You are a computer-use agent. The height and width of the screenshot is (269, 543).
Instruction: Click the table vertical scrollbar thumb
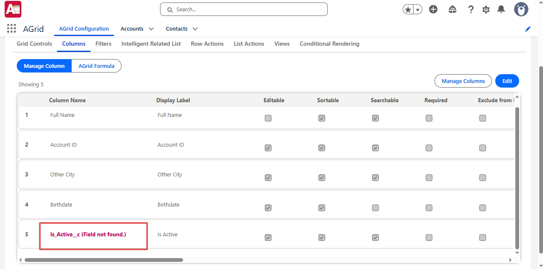point(517,178)
